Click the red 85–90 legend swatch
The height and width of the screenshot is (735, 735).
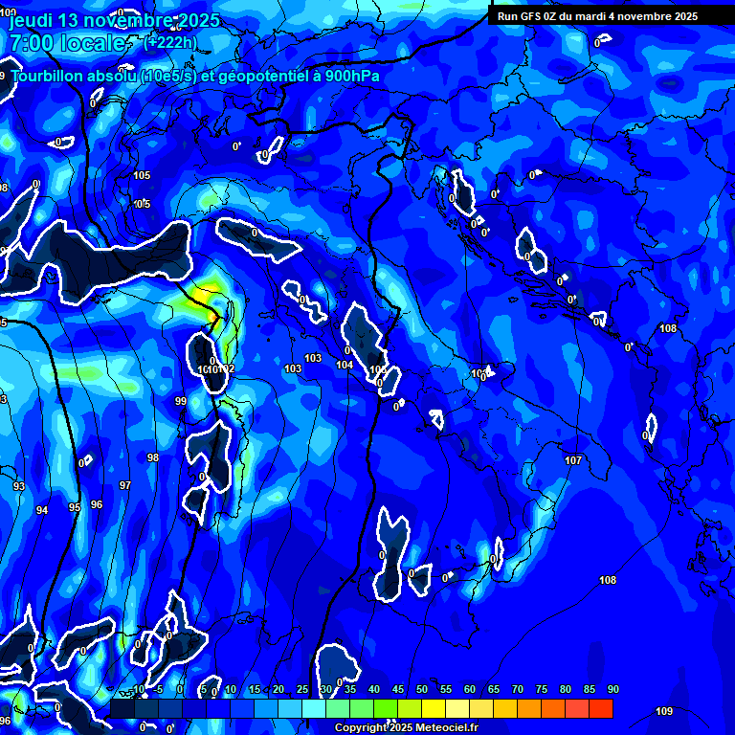click(x=600, y=709)
